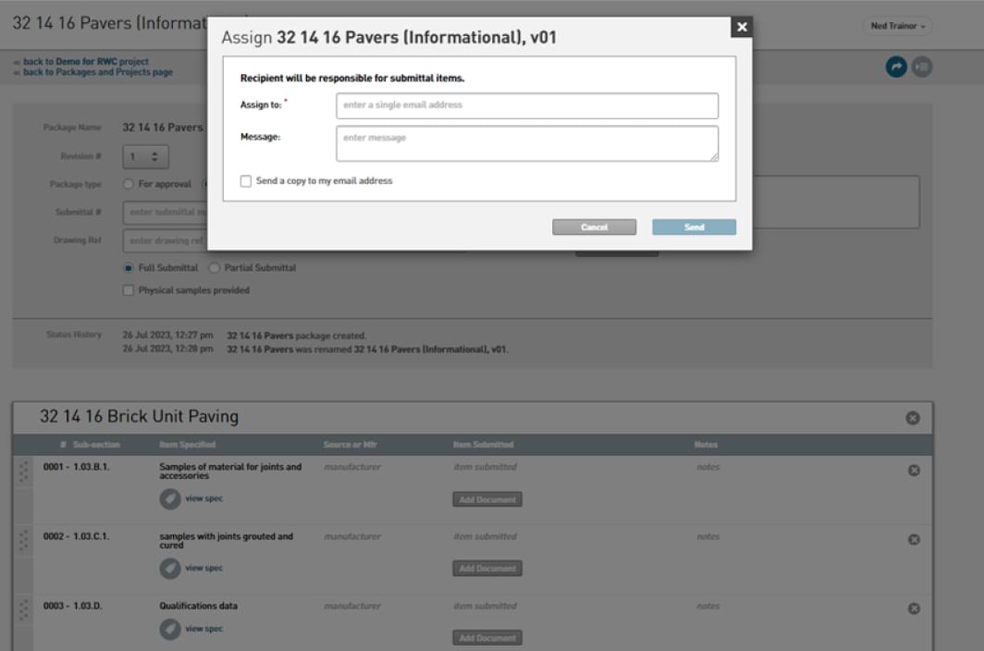Click the gray icon beside the share arrow
This screenshot has height=651, width=984.
(x=922, y=67)
